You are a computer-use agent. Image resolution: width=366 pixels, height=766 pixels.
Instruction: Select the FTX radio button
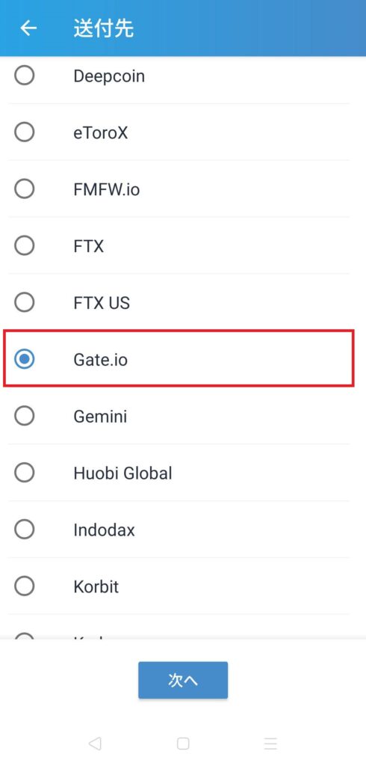25,245
